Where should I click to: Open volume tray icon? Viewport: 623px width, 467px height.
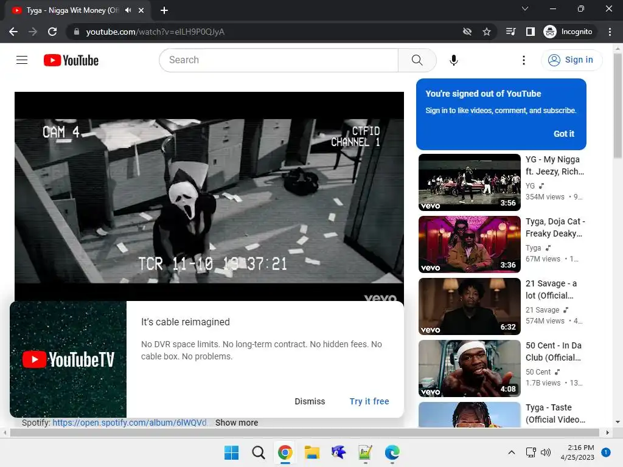(546, 452)
